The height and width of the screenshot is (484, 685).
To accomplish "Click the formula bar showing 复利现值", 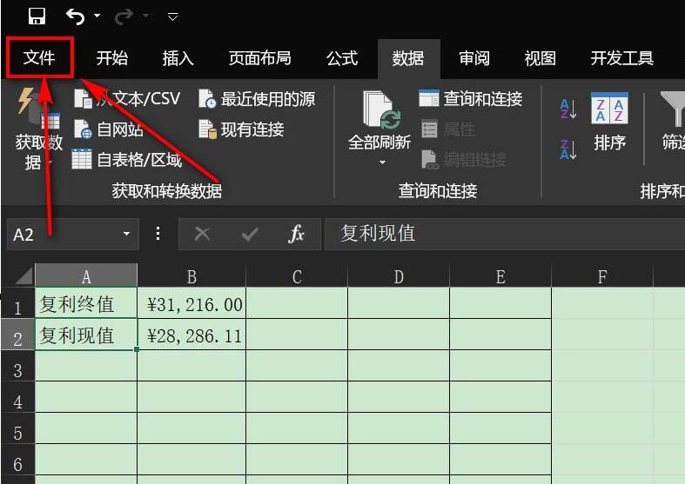I will pyautogui.click(x=496, y=234).
